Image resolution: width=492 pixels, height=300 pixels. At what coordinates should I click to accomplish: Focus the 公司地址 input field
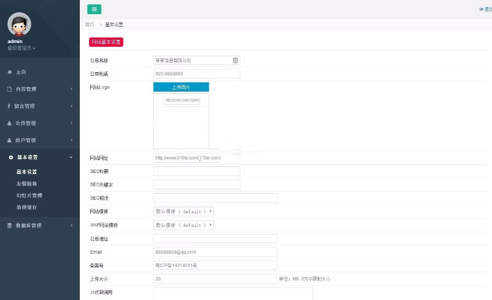[x=215, y=238]
